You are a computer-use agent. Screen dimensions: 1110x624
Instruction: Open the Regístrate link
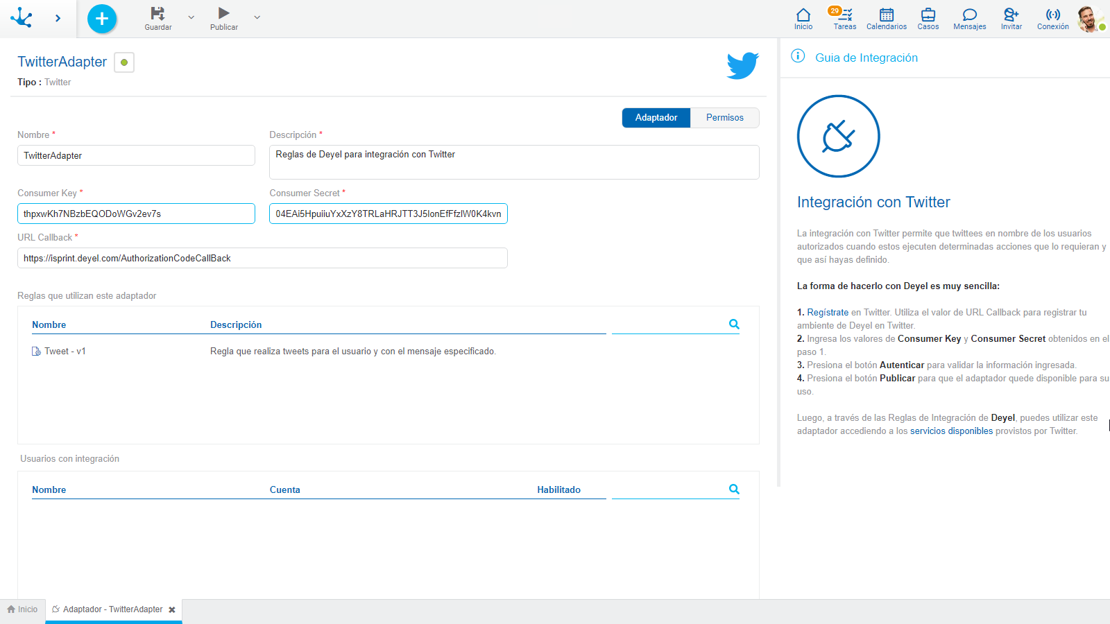(x=828, y=313)
